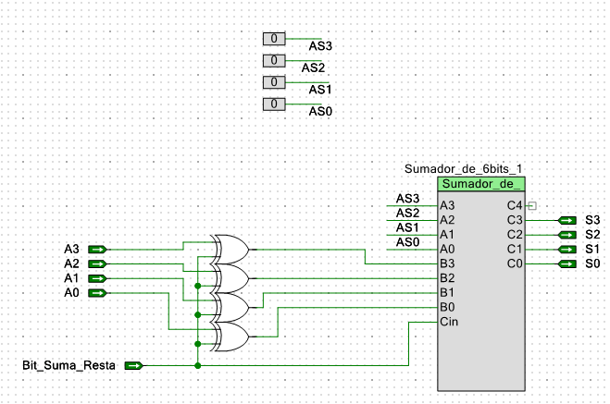Click the unconnected C4 output port
Viewport: 610px width, 404px height.
coord(531,205)
